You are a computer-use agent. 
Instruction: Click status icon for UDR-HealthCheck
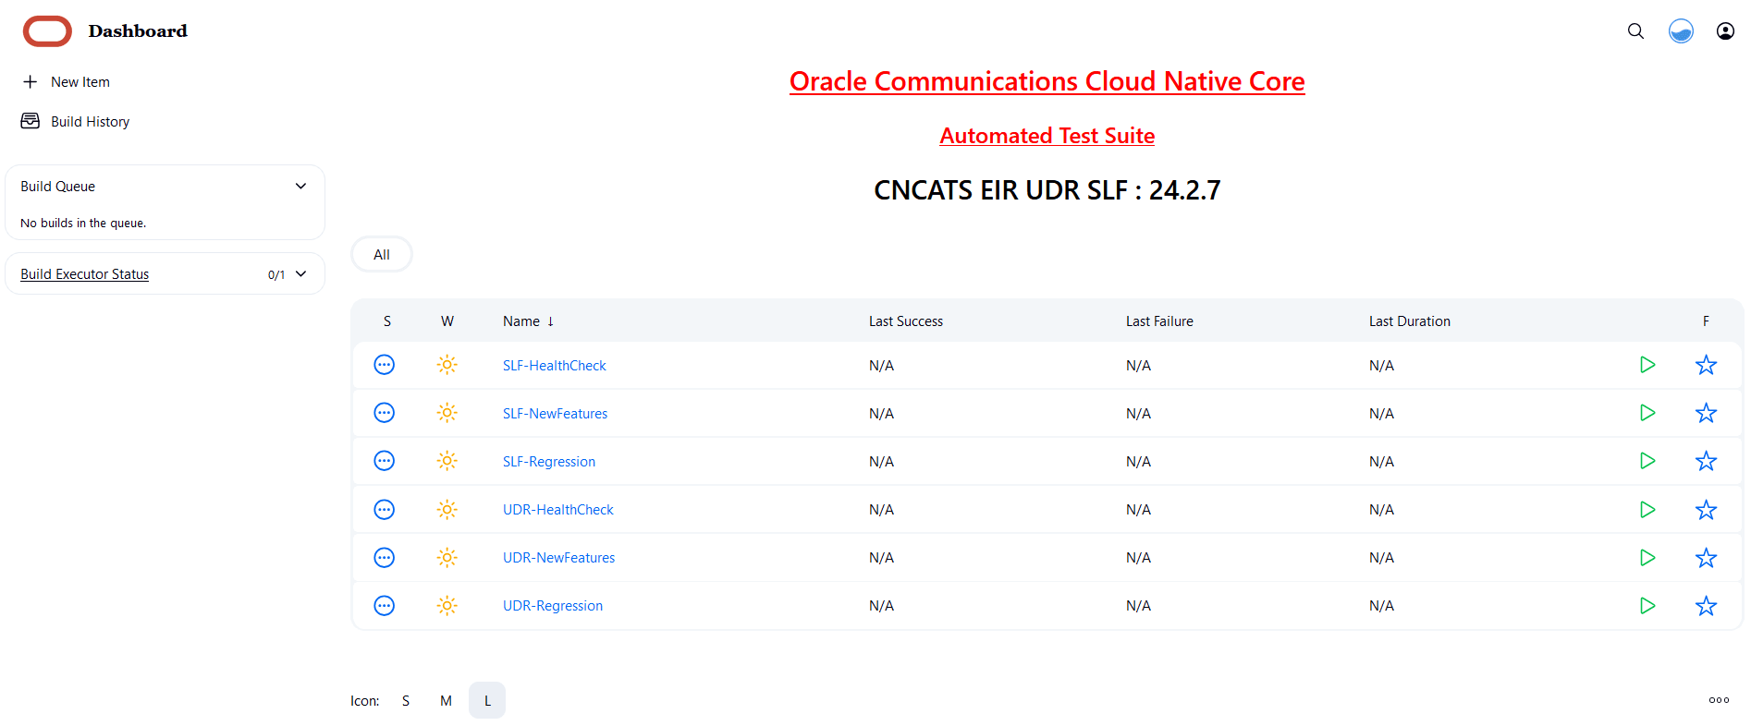385,510
